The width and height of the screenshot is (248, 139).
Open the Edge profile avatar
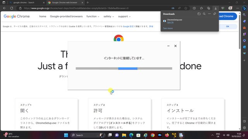(x=230, y=8)
